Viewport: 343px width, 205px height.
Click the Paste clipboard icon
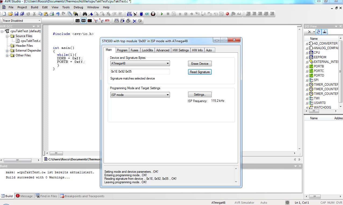click(x=46, y=14)
